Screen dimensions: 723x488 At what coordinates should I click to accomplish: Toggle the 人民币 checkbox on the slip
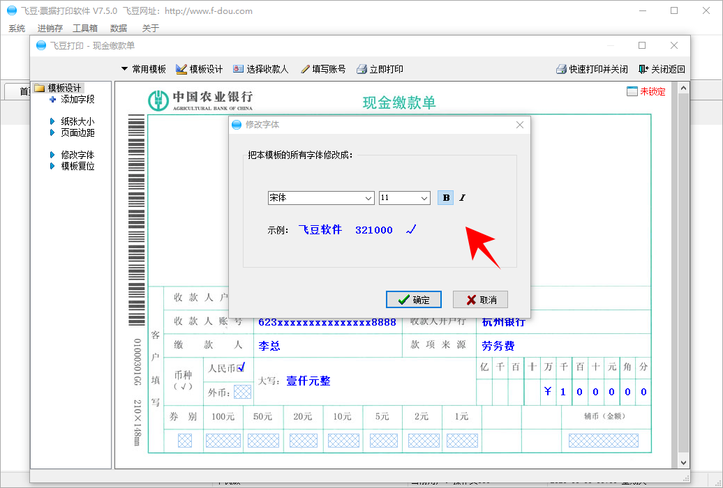(x=241, y=367)
